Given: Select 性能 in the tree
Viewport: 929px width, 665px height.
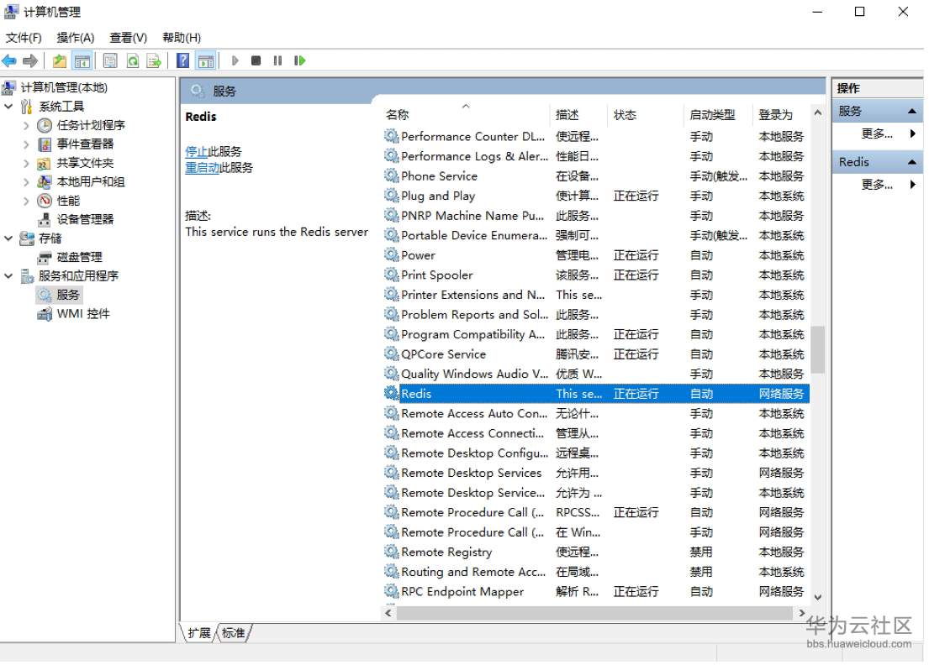Looking at the screenshot, I should (68, 201).
